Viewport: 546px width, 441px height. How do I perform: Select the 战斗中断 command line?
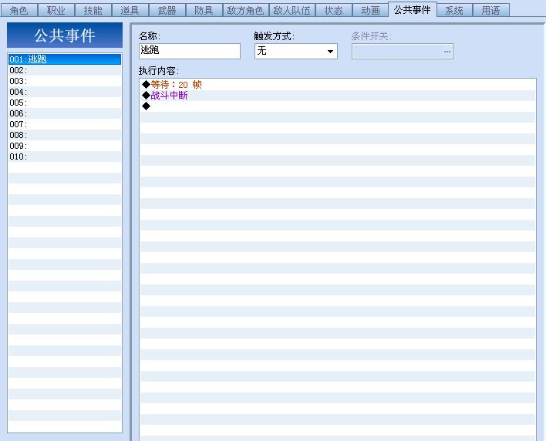pos(338,96)
